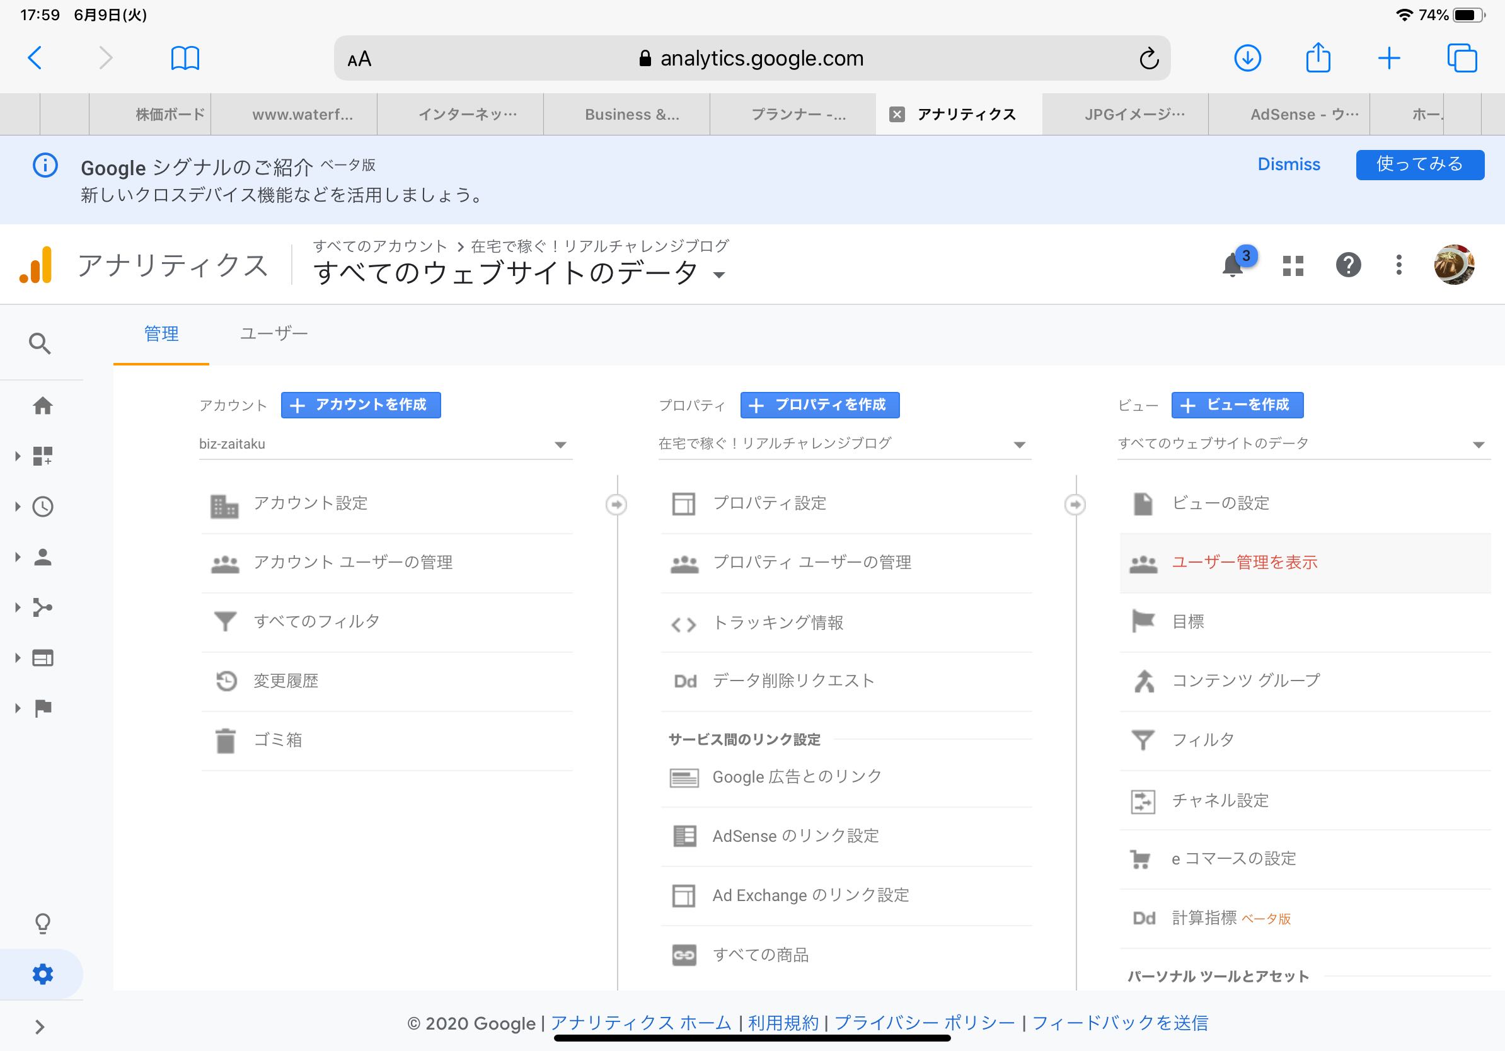The image size is (1505, 1051).
Task: Open the user profile avatar
Action: click(x=1454, y=265)
